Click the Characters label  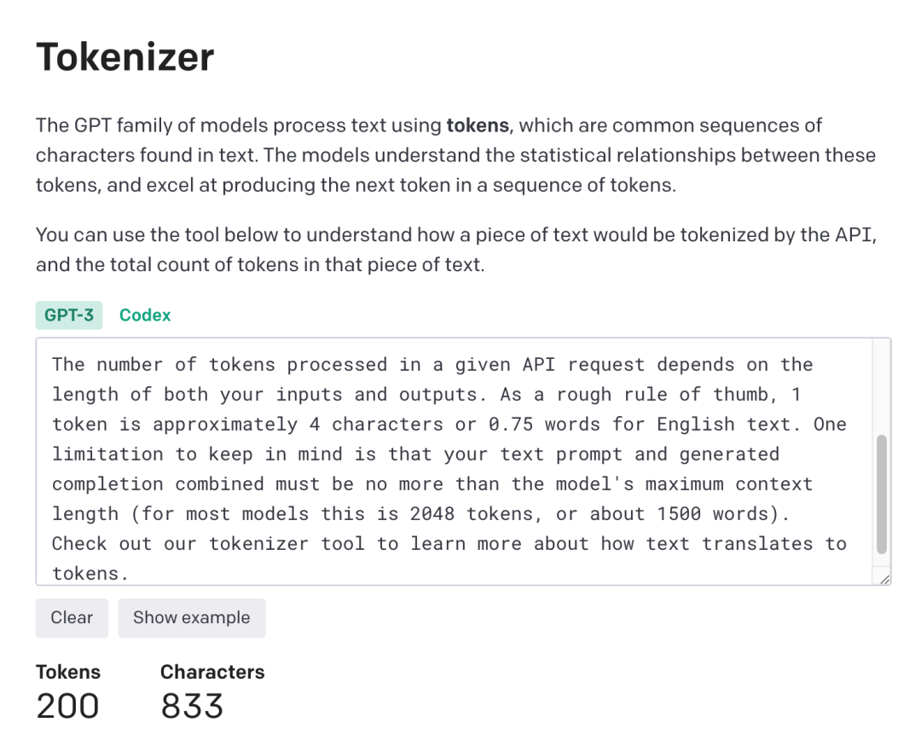(x=212, y=672)
